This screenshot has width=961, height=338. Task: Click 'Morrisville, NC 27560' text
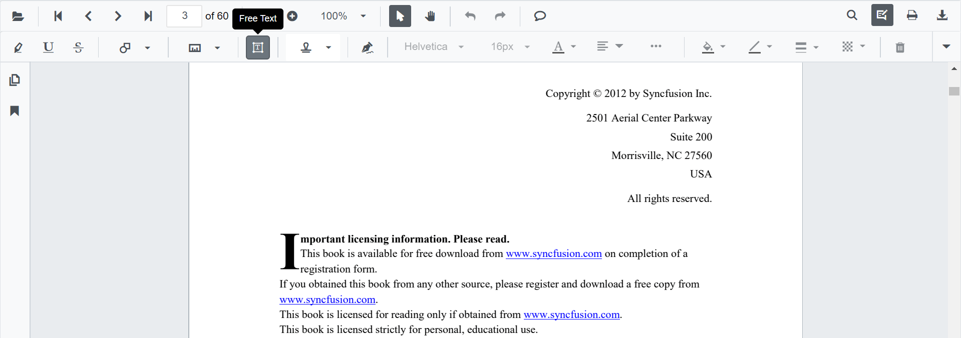(x=662, y=155)
